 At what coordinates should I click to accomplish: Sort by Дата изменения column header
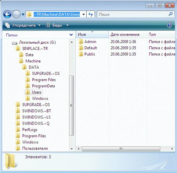click(x=128, y=34)
